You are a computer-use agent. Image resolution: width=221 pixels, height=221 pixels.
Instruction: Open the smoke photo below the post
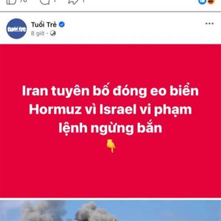click(110, 210)
